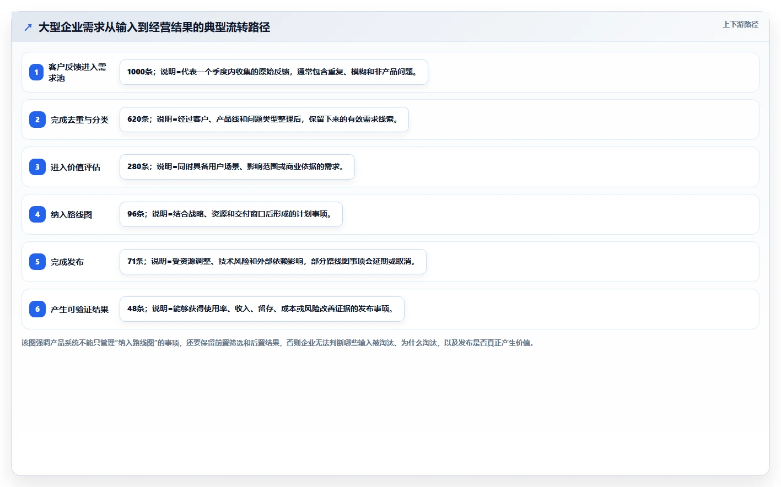
Task: Click the 280条 description box
Action: pyautogui.click(x=237, y=167)
